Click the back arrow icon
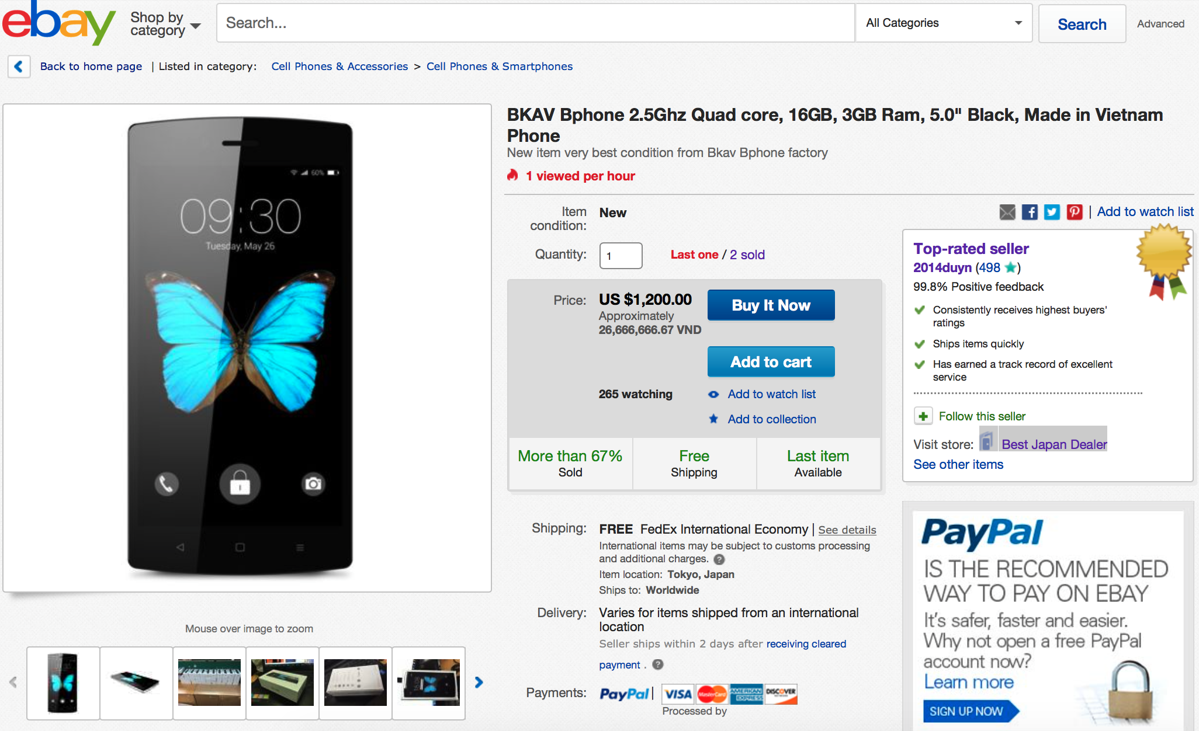1199x731 pixels. pyautogui.click(x=19, y=67)
